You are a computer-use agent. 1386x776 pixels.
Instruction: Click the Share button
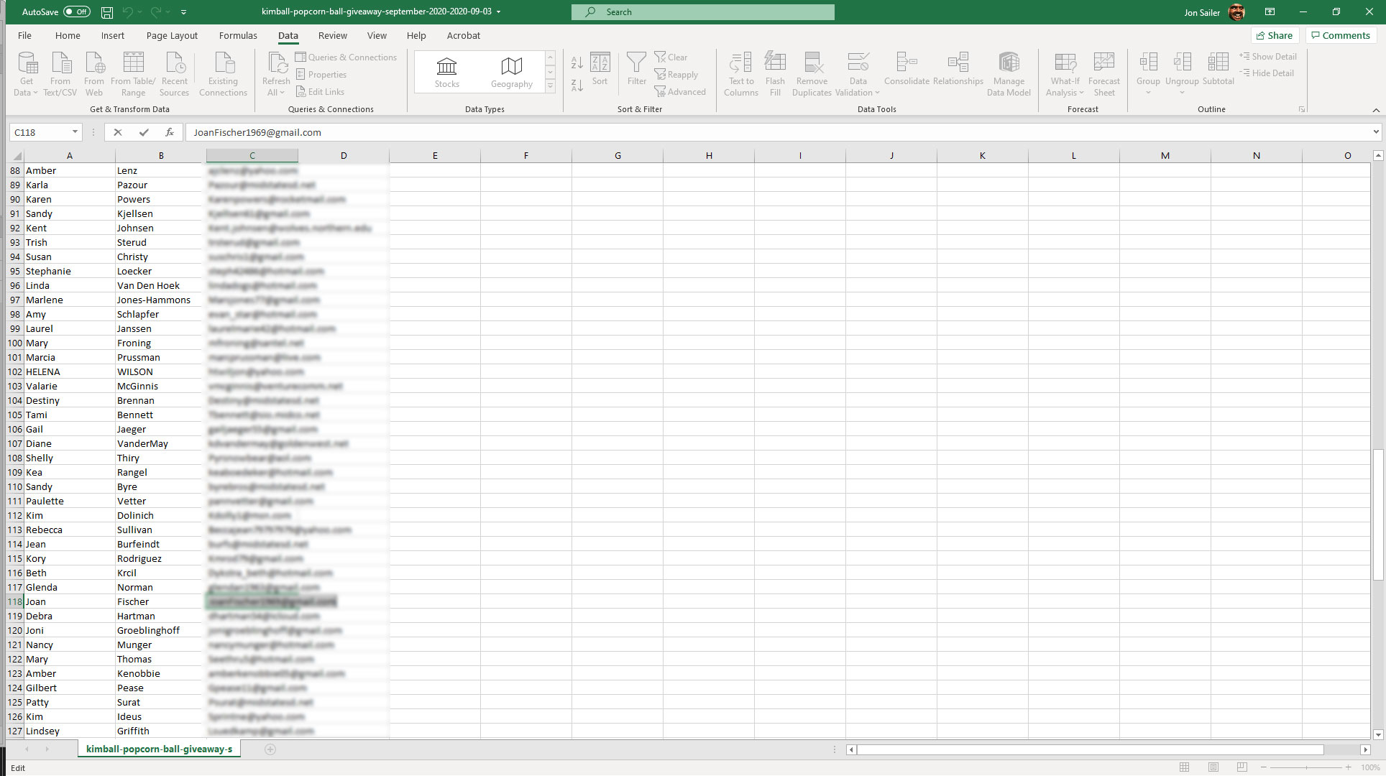1274,35
